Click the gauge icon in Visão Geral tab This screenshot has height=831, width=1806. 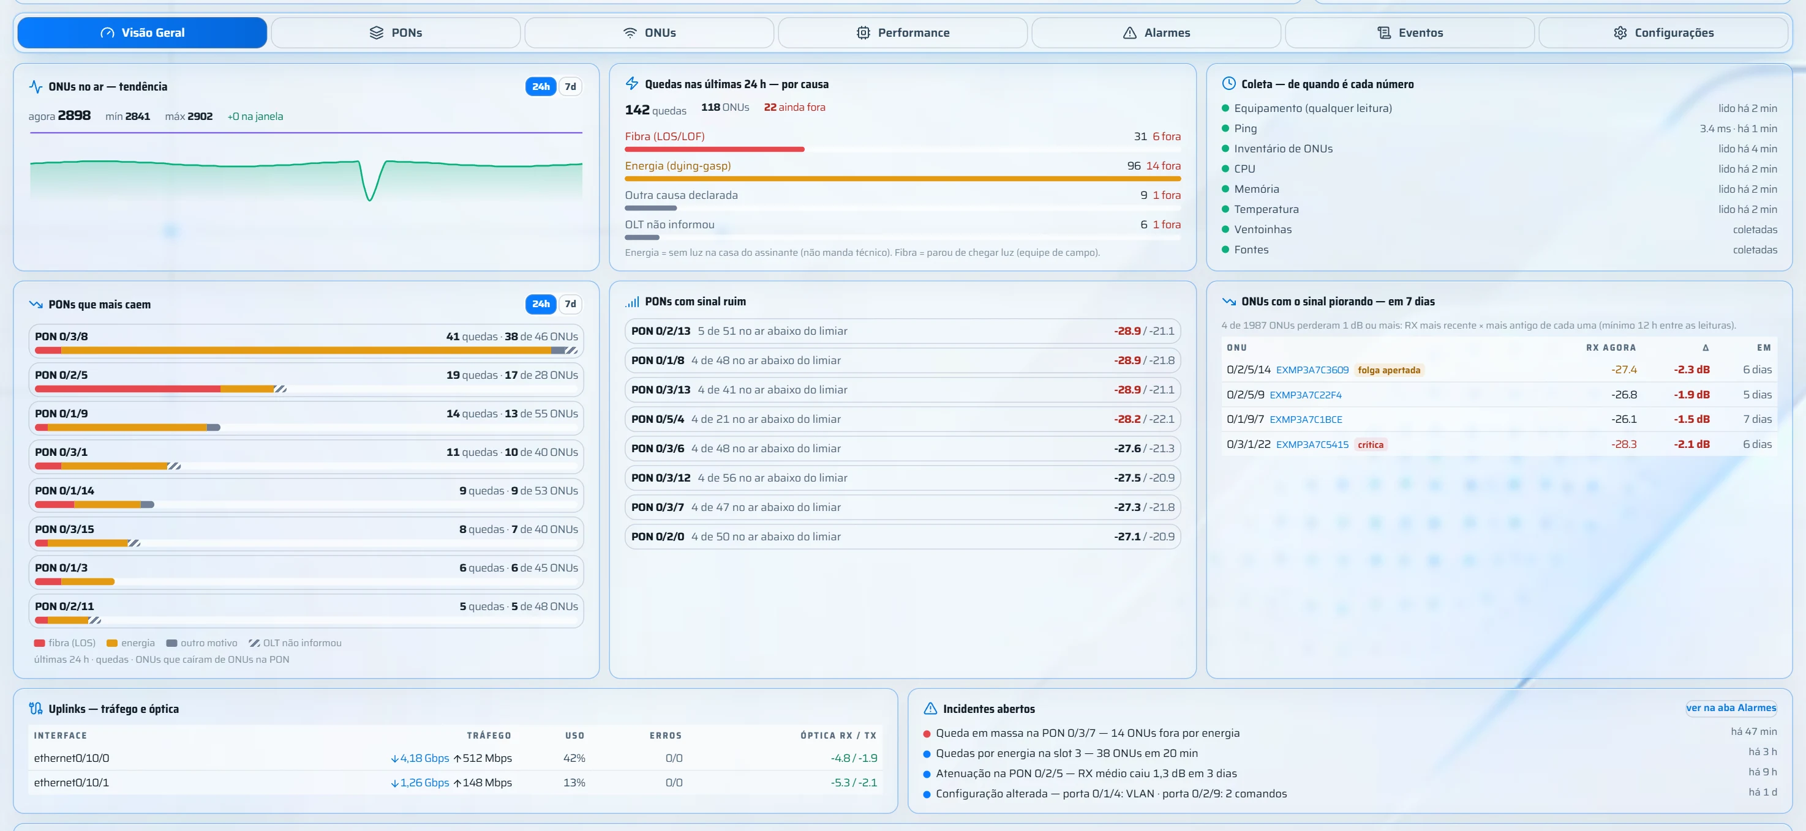107,33
